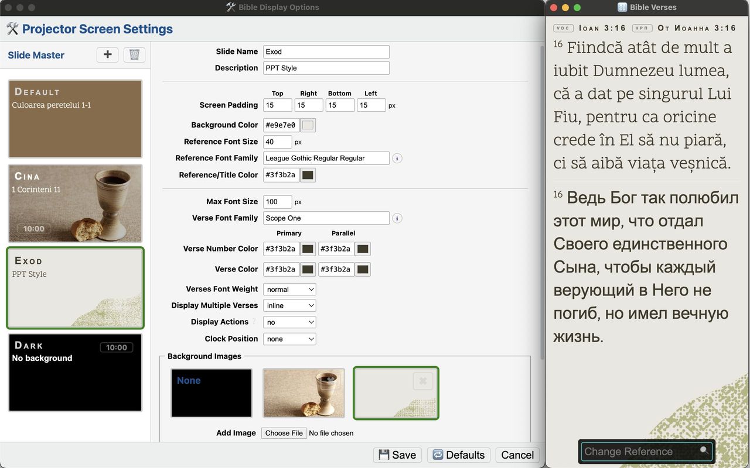The width and height of the screenshot is (750, 468).
Task: Click info icon beside Reference Font Family
Action: pos(397,158)
